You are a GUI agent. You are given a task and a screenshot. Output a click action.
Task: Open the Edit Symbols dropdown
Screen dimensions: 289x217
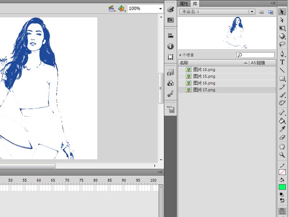pos(122,8)
